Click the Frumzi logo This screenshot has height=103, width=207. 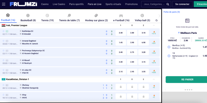point(23,4)
